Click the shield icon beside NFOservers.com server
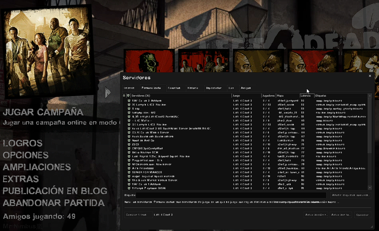The width and height of the screenshot is (379, 231). pos(129,164)
